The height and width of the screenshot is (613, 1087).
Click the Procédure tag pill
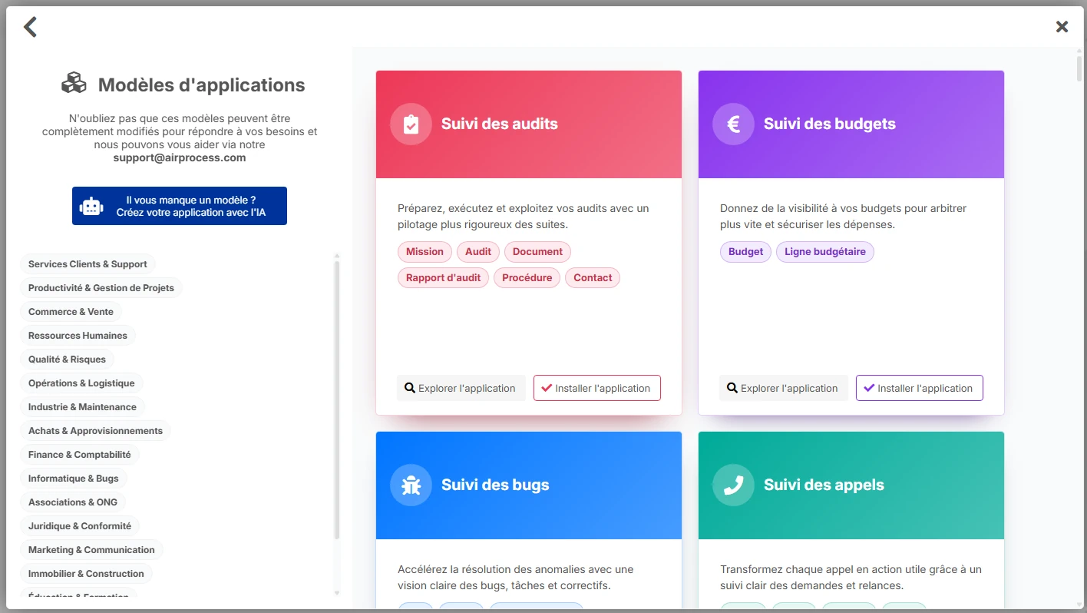(527, 278)
